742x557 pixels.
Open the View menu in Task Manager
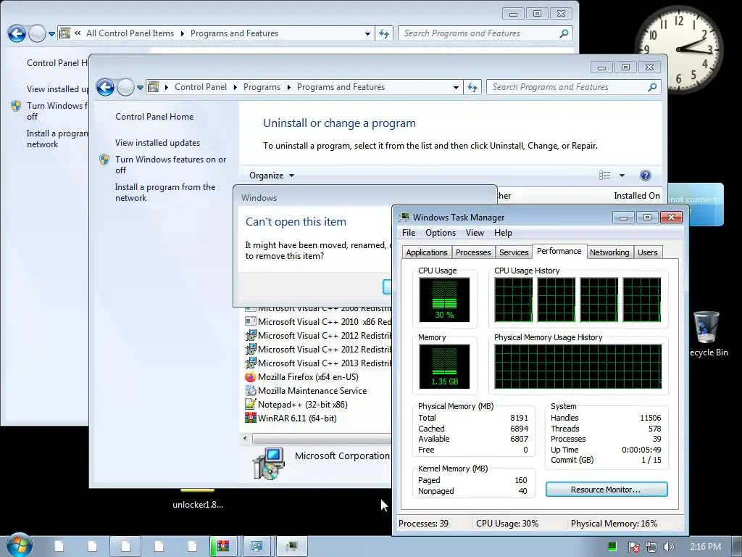[x=475, y=233]
